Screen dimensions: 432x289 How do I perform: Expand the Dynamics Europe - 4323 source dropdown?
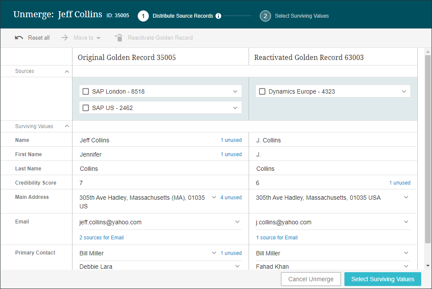[x=404, y=91]
